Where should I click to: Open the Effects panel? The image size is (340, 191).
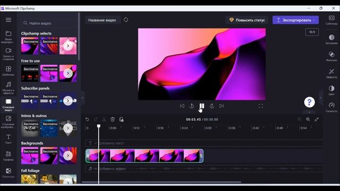[x=331, y=73]
